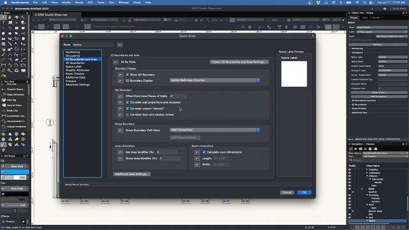Click by-style toggle for Net Area Modifier
The width and height of the screenshot is (409, 230).
click(x=120, y=152)
